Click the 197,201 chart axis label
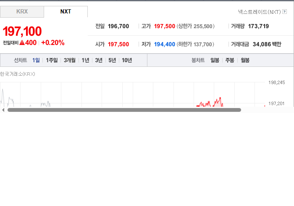294x206 pixels. [276, 103]
